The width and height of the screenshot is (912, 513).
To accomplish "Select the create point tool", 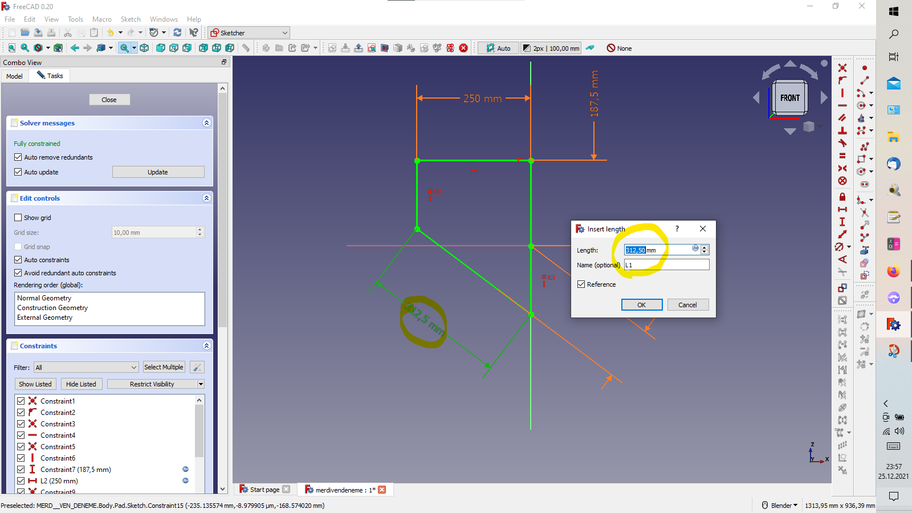I will 864,68.
